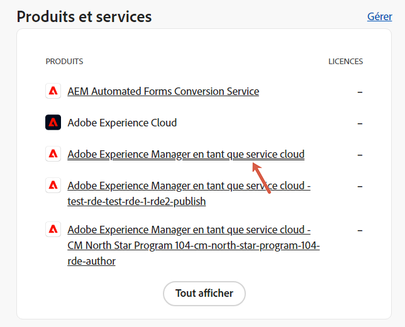The width and height of the screenshot is (405, 327).
Task: Click the licence dash for the rde2-publish row
Action: (x=360, y=186)
